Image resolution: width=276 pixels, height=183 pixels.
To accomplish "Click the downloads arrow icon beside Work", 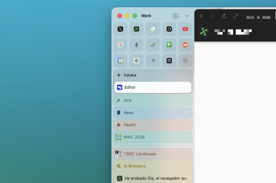I will (x=176, y=16).
